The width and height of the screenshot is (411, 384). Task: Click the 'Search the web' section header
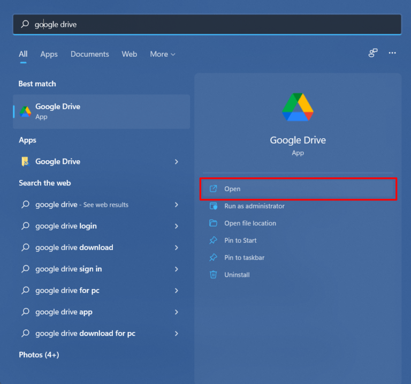click(45, 183)
